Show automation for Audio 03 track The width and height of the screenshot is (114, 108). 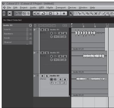(35, 76)
